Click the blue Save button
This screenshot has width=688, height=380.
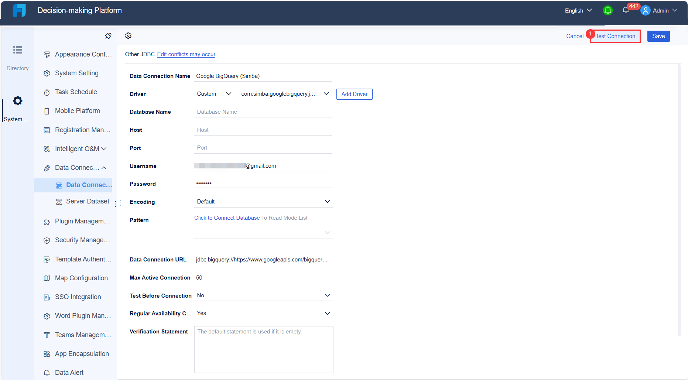(x=658, y=36)
